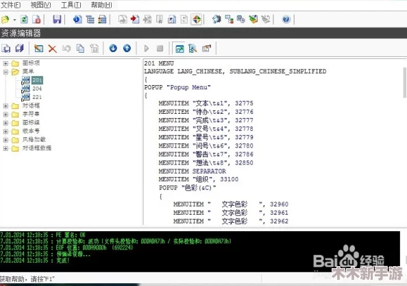The height and width of the screenshot is (286, 407).
Task: Expand the 对话框 folder in tree
Action: pyautogui.click(x=5, y=106)
